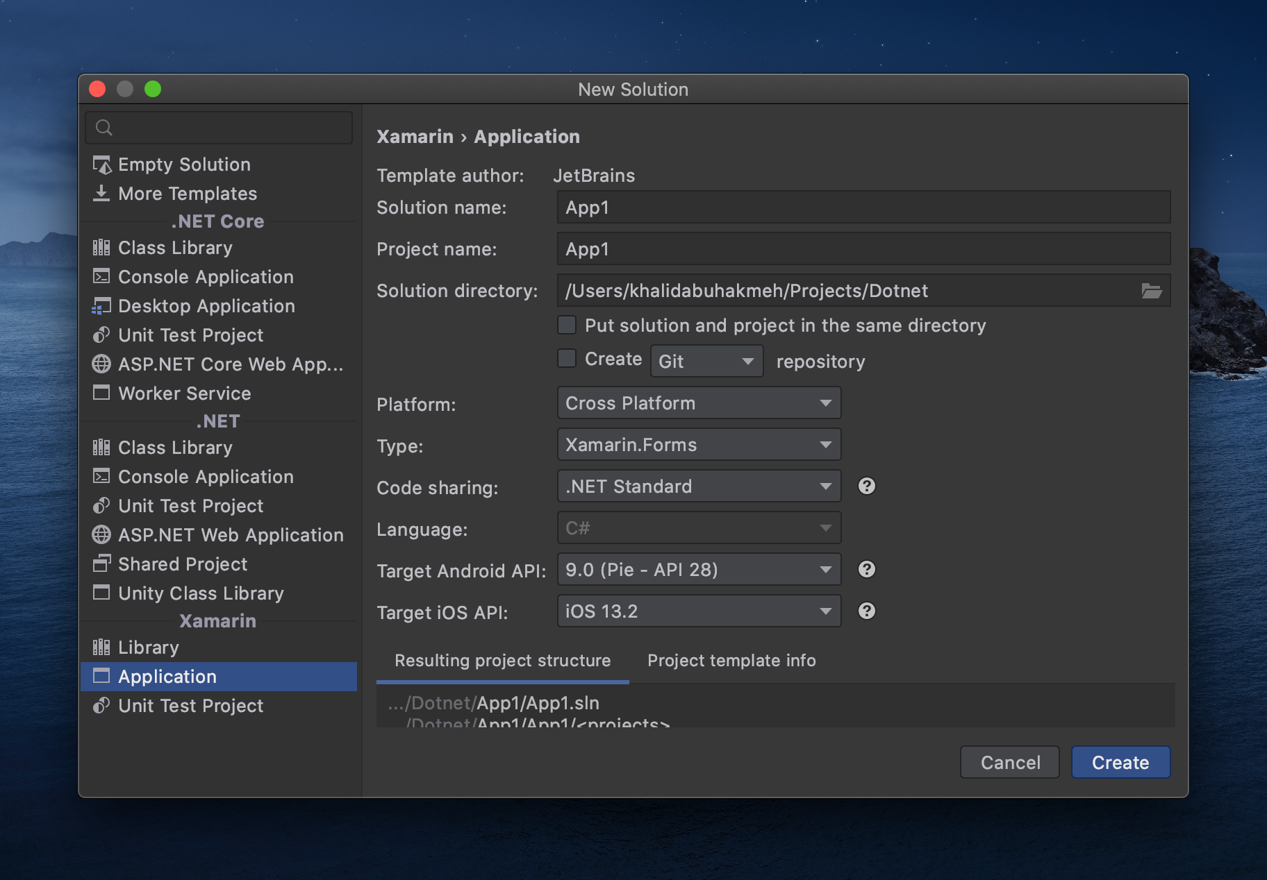Open help for Code sharing option

point(867,486)
